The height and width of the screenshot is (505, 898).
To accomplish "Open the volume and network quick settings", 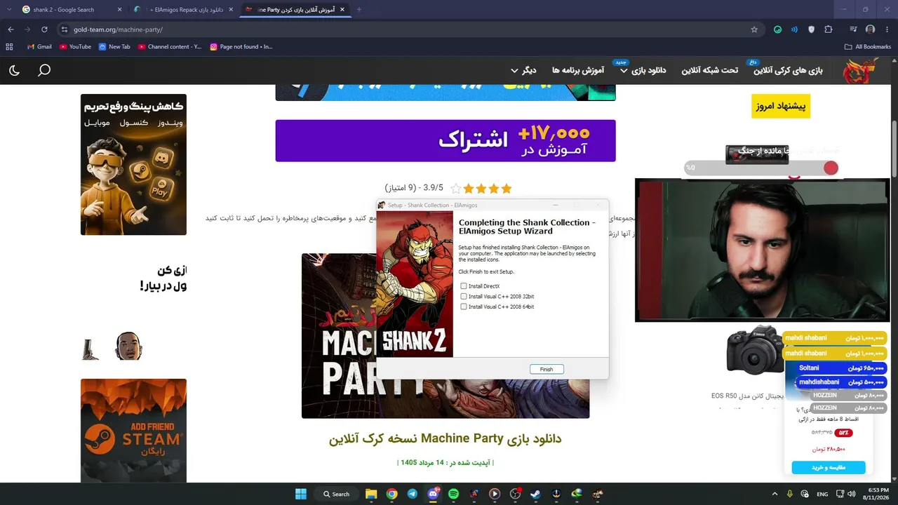I will [x=845, y=494].
